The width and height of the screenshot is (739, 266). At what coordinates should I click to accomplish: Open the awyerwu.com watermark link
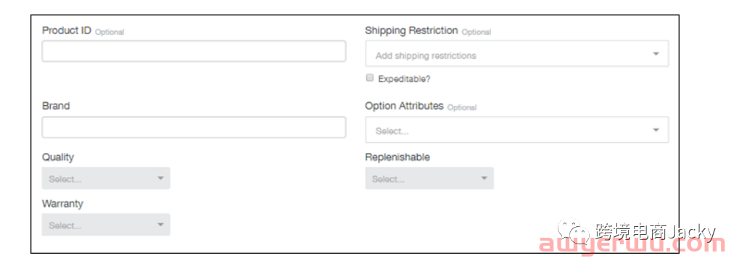tap(632, 245)
